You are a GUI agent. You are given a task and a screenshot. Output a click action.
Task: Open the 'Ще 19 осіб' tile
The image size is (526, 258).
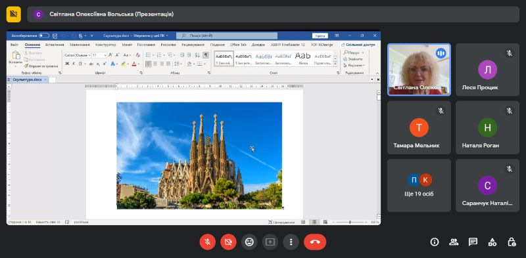pyautogui.click(x=419, y=185)
